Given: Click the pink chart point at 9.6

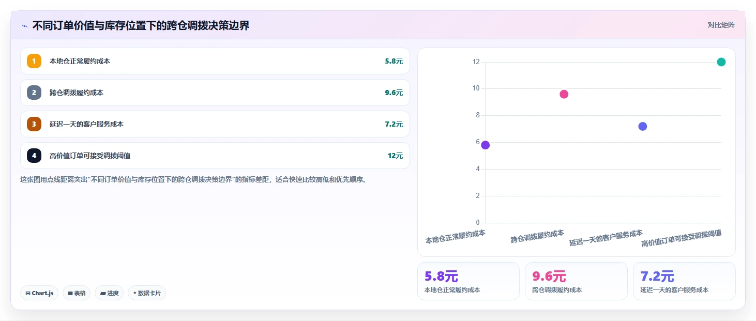Looking at the screenshot, I should point(564,94).
